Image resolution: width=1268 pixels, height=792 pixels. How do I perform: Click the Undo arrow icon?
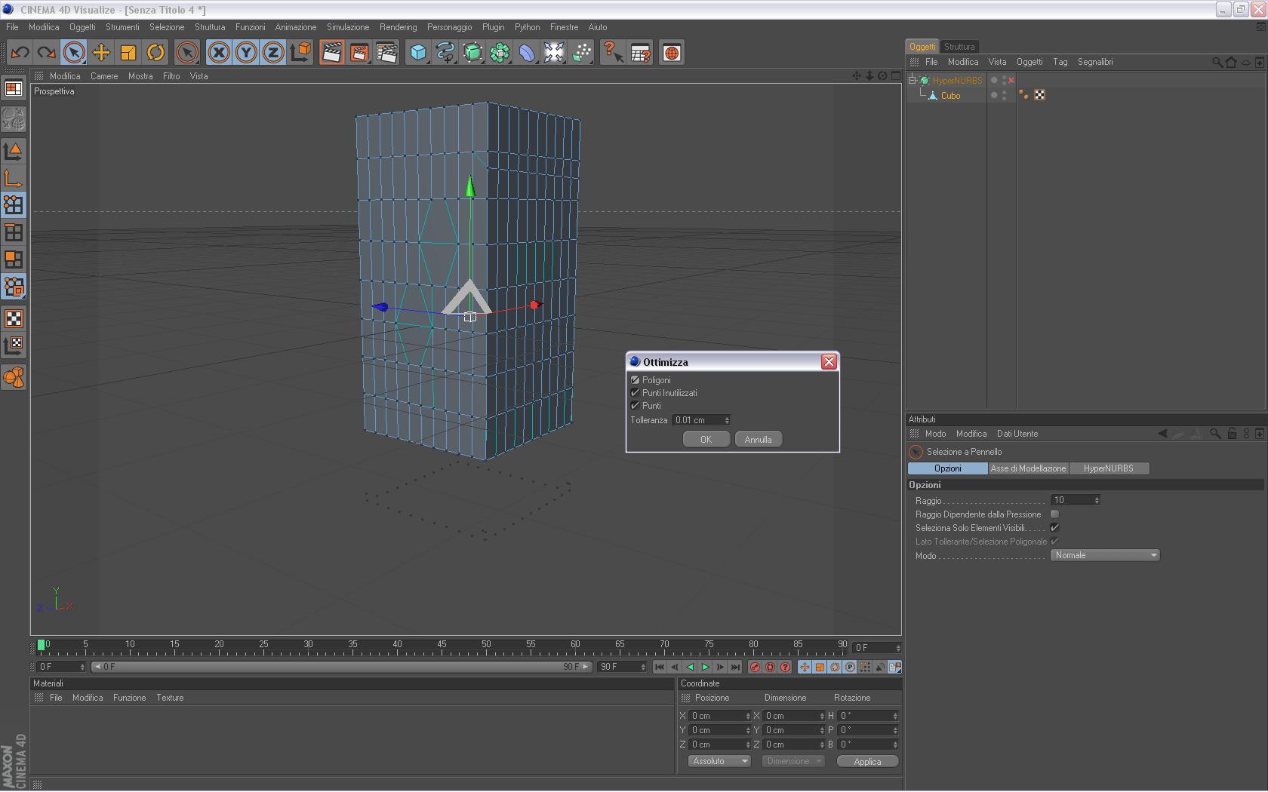pos(20,53)
